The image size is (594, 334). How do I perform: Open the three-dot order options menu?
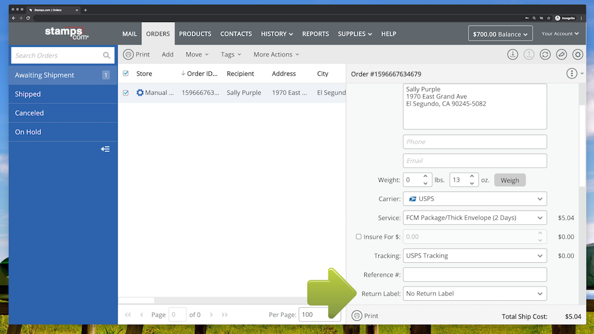point(571,74)
